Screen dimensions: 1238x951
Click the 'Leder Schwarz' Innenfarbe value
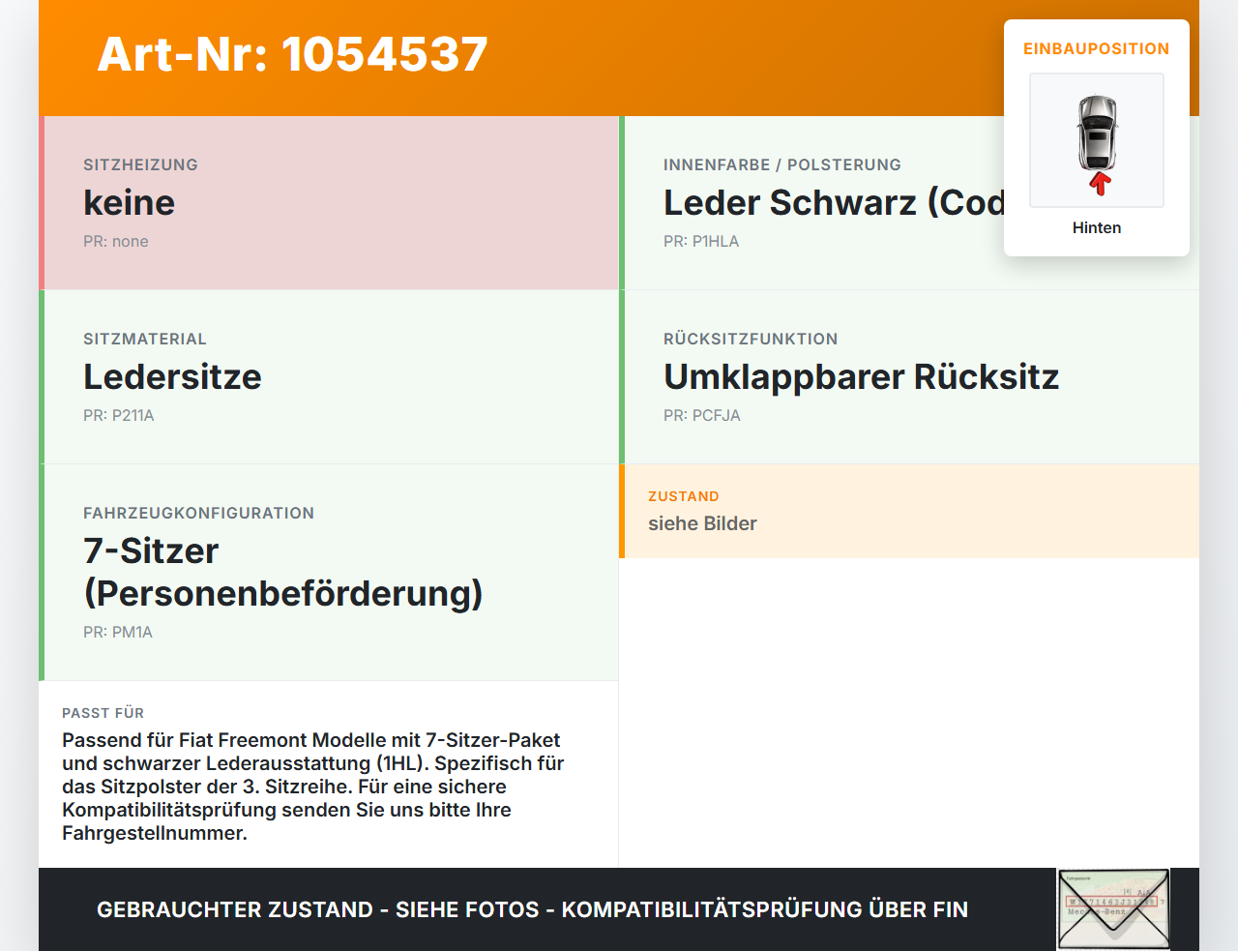[x=834, y=202]
